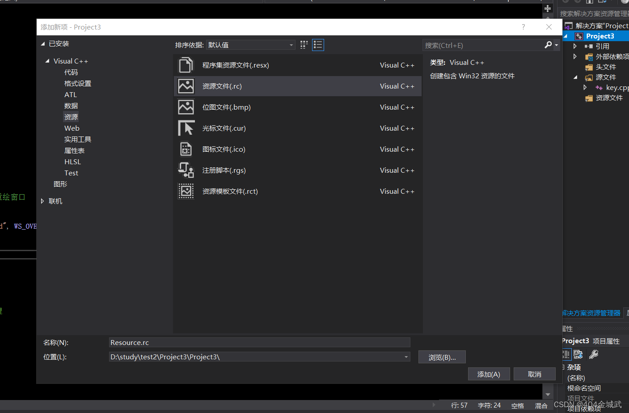Click the search magnifier icon in dialog

(548, 45)
